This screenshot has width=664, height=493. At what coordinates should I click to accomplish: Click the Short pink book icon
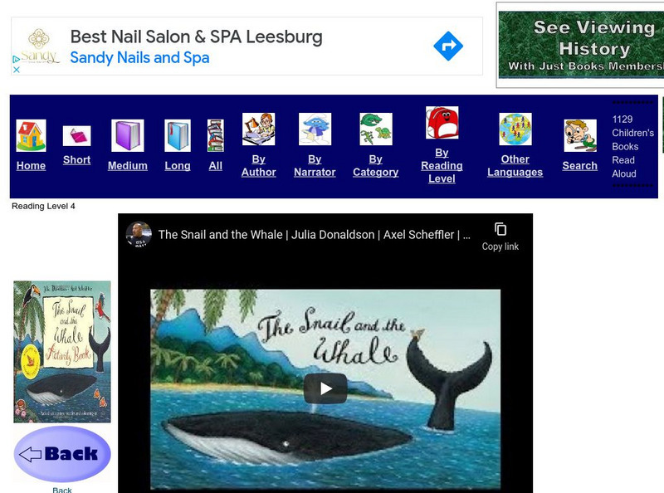pyautogui.click(x=76, y=136)
